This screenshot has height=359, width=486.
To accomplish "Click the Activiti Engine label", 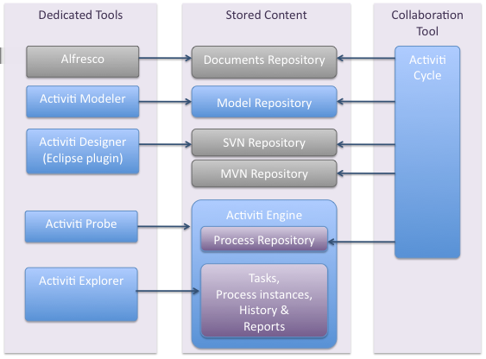I will [x=264, y=215].
